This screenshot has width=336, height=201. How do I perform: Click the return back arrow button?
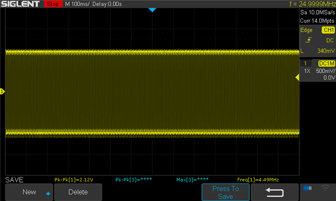click(275, 192)
